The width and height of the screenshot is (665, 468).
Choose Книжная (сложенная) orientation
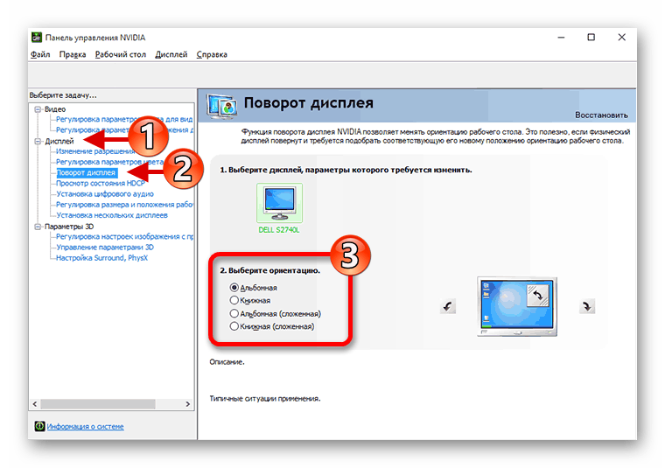tap(234, 326)
